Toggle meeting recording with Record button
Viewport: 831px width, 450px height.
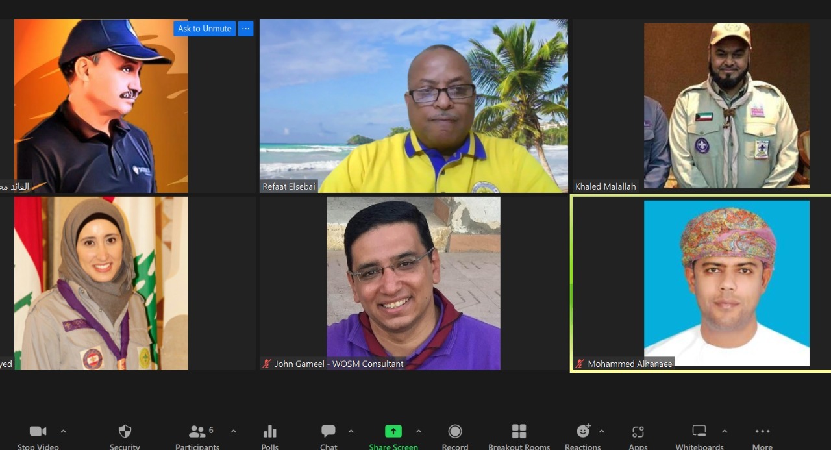click(455, 432)
